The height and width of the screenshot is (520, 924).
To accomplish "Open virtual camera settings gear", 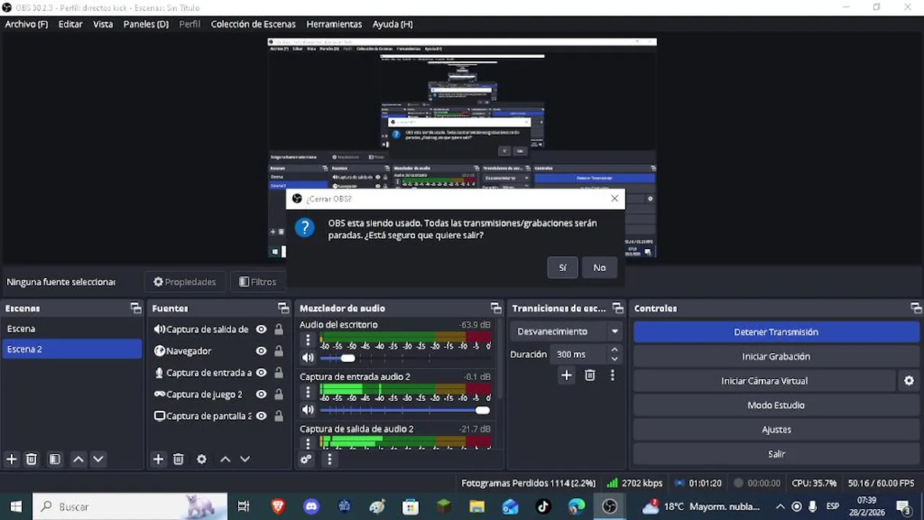I will (x=909, y=381).
